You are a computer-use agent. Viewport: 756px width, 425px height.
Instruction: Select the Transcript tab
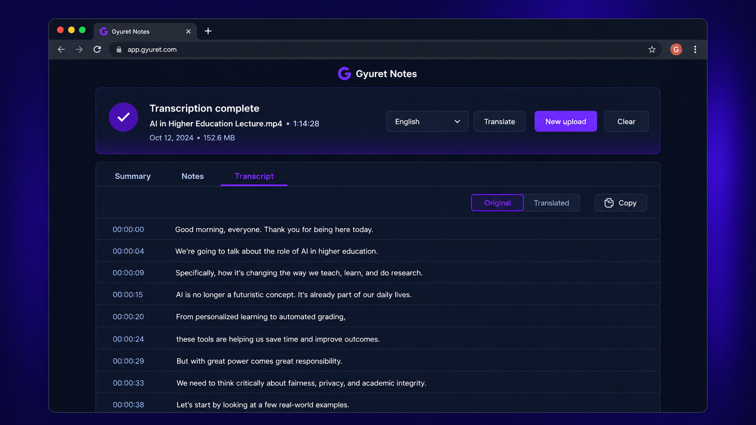(x=254, y=176)
